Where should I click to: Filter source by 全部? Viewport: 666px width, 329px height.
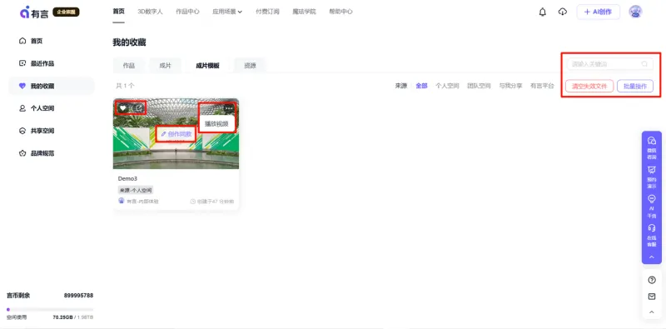(x=421, y=86)
